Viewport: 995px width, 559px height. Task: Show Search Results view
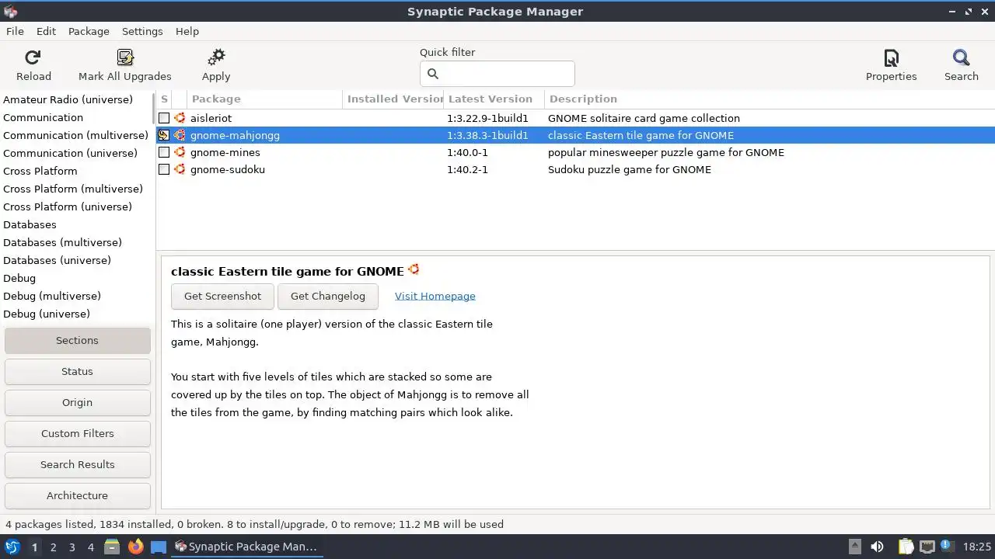click(x=77, y=464)
